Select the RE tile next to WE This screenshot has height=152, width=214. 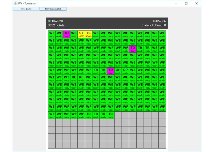[x=81, y=78]
